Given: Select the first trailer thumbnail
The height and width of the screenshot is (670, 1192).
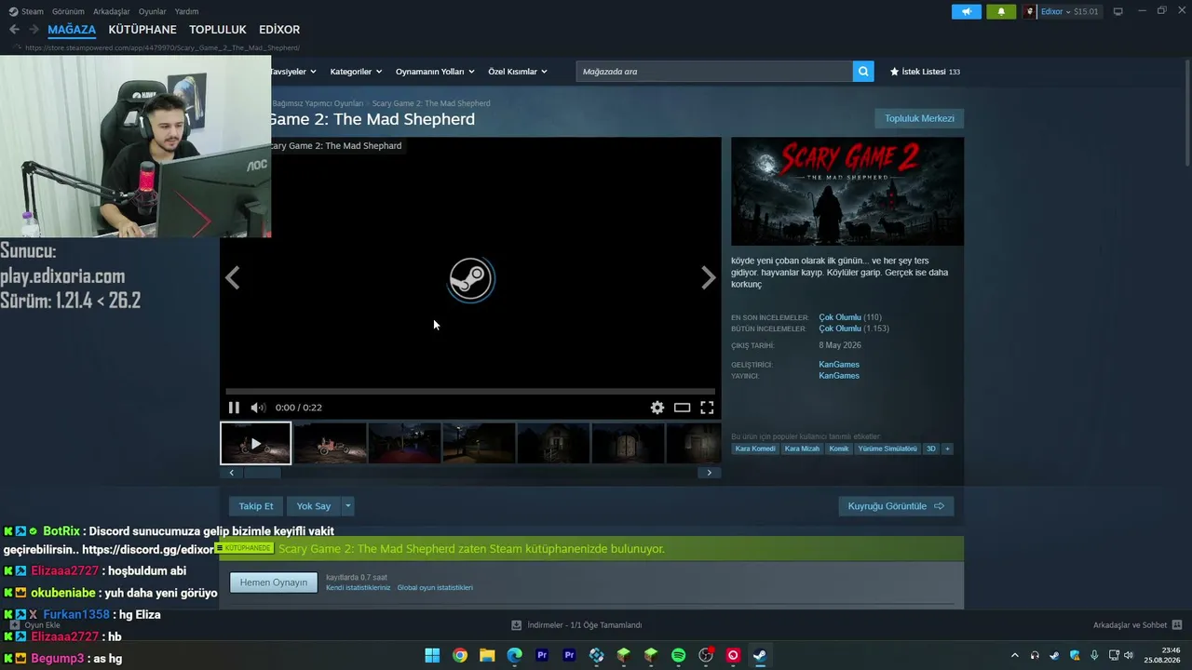Looking at the screenshot, I should pyautogui.click(x=256, y=443).
